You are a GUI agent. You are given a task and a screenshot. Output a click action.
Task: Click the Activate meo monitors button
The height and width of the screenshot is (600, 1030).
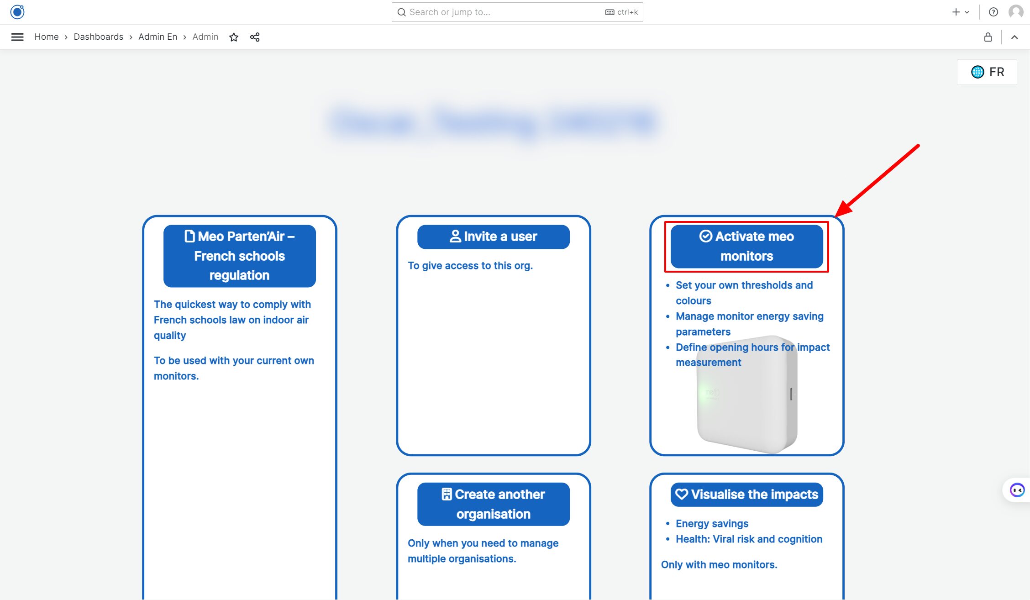(x=746, y=246)
